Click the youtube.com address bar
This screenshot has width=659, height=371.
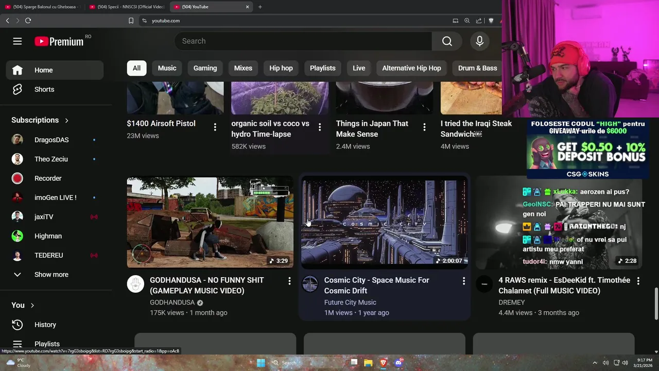pos(293,21)
